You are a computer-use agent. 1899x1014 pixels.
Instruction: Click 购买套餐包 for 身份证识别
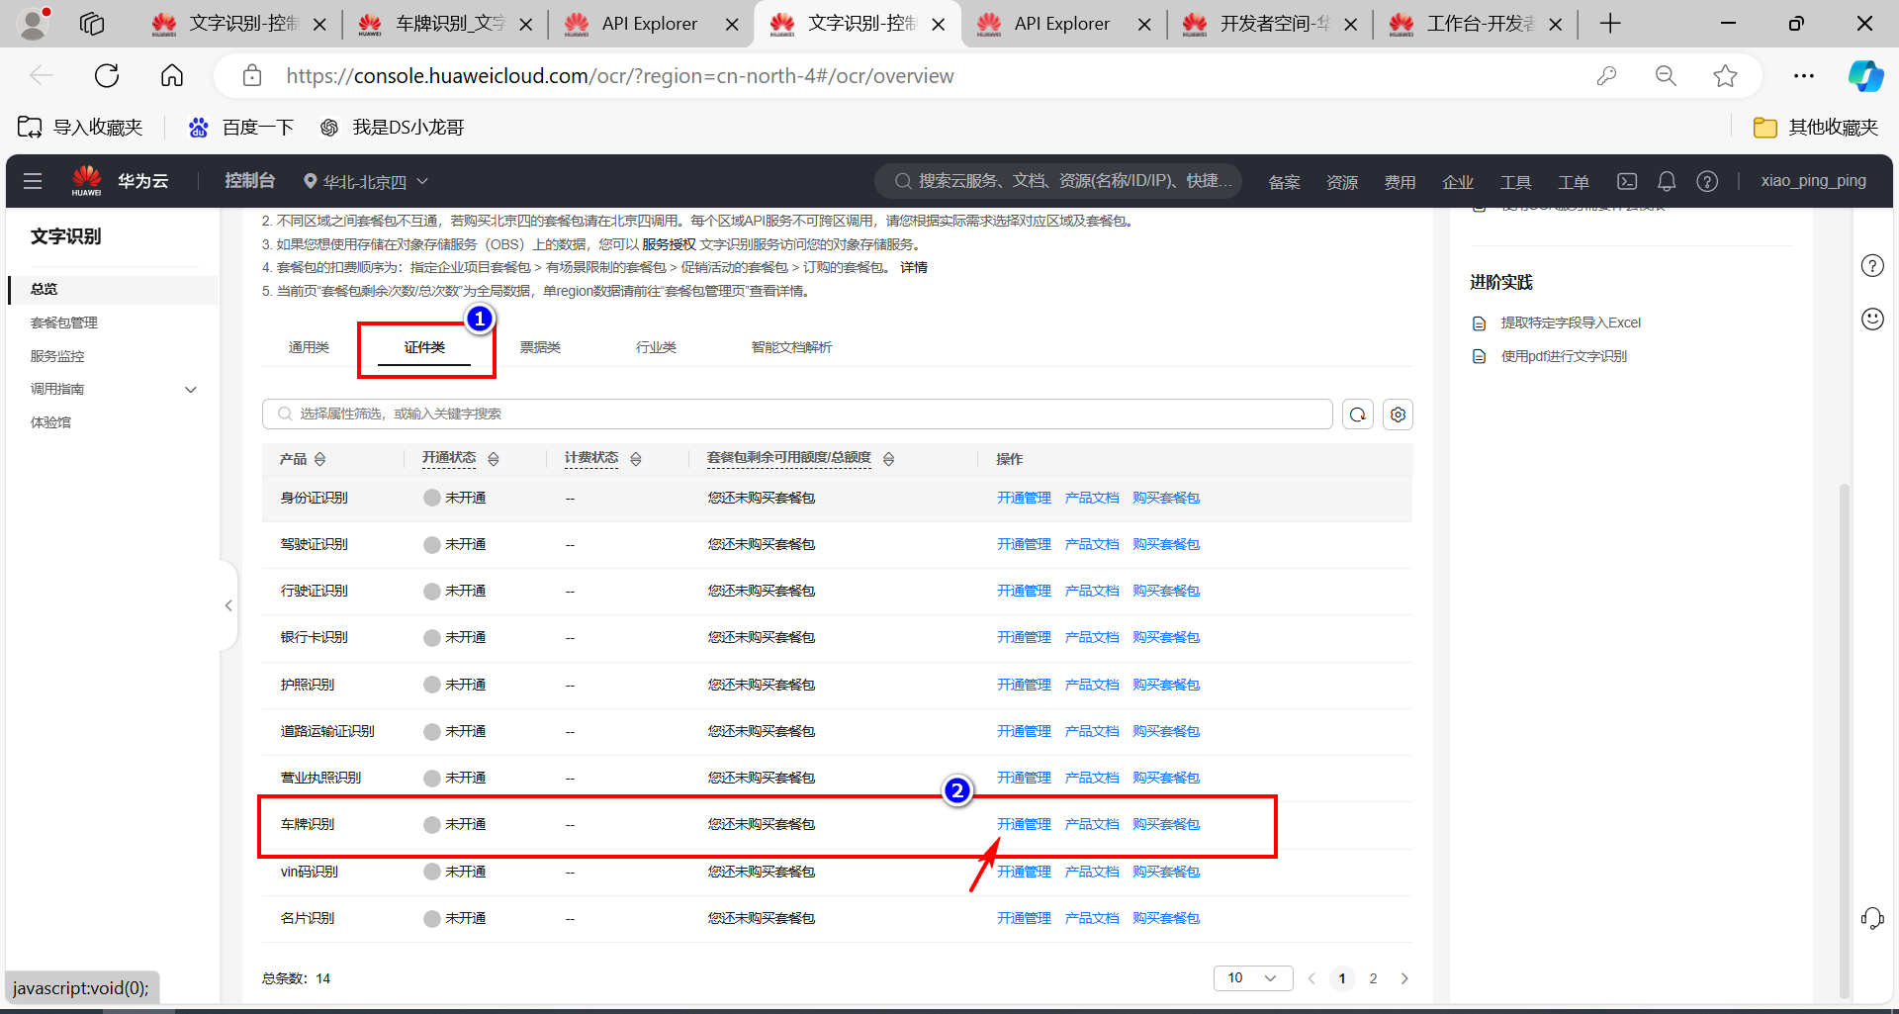[x=1166, y=498]
